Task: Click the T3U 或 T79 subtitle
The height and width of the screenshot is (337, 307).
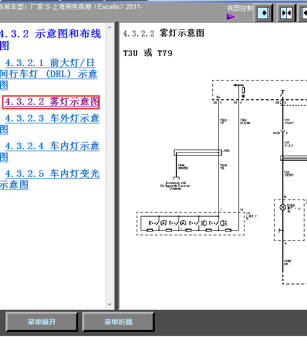Action: (x=148, y=53)
